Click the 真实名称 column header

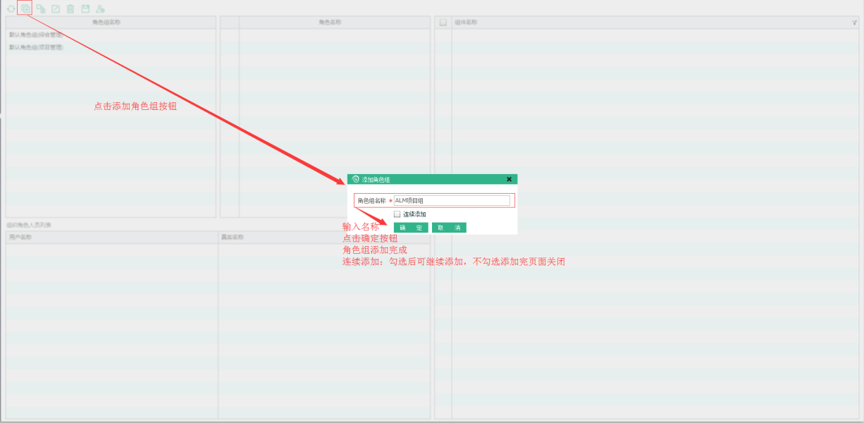(x=324, y=238)
